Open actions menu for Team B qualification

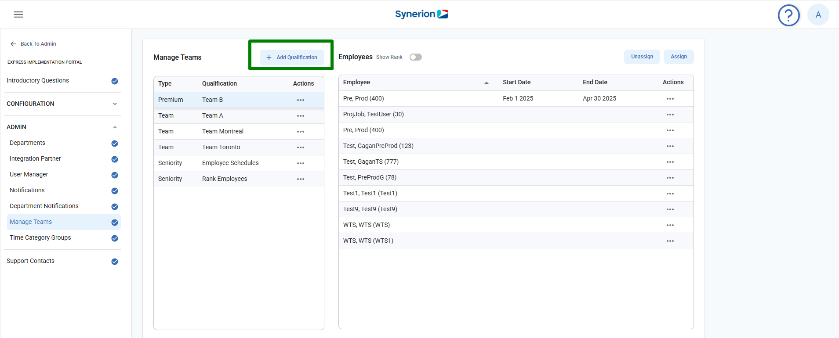click(301, 100)
